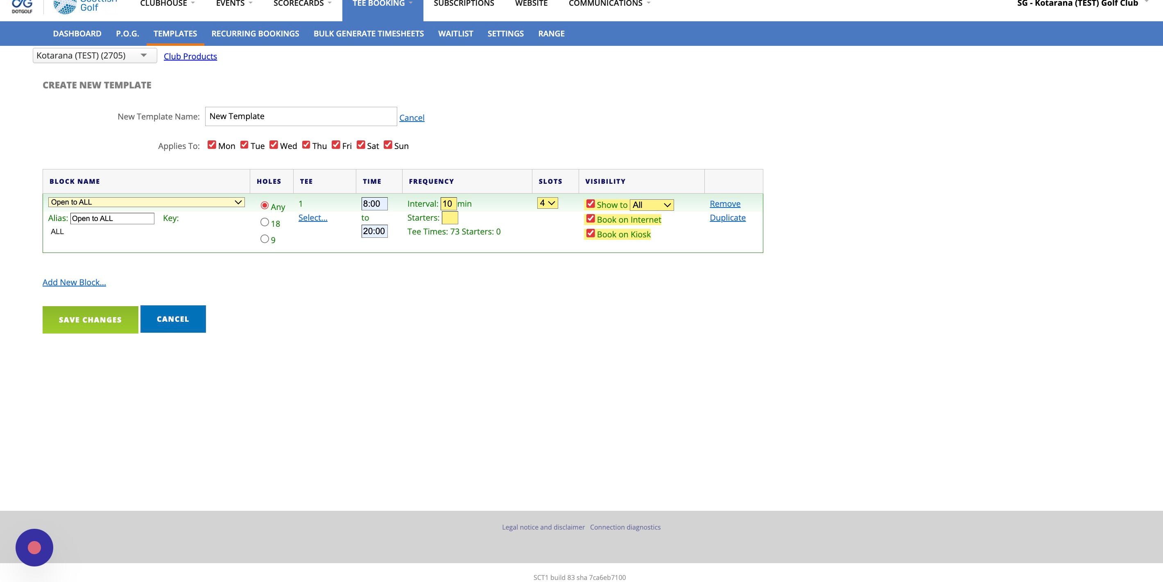
Task: Open the round chat widget bubble
Action: coord(34,547)
